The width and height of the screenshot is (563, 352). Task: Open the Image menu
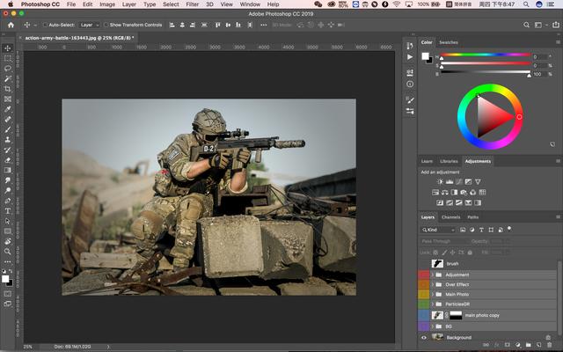[x=107, y=4]
